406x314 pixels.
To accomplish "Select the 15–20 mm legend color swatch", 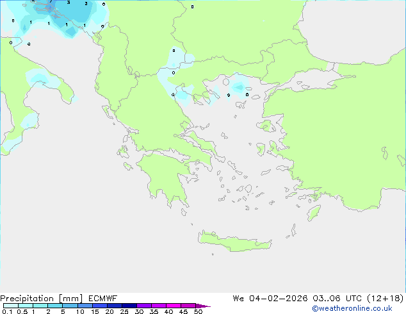I will point(99,306).
